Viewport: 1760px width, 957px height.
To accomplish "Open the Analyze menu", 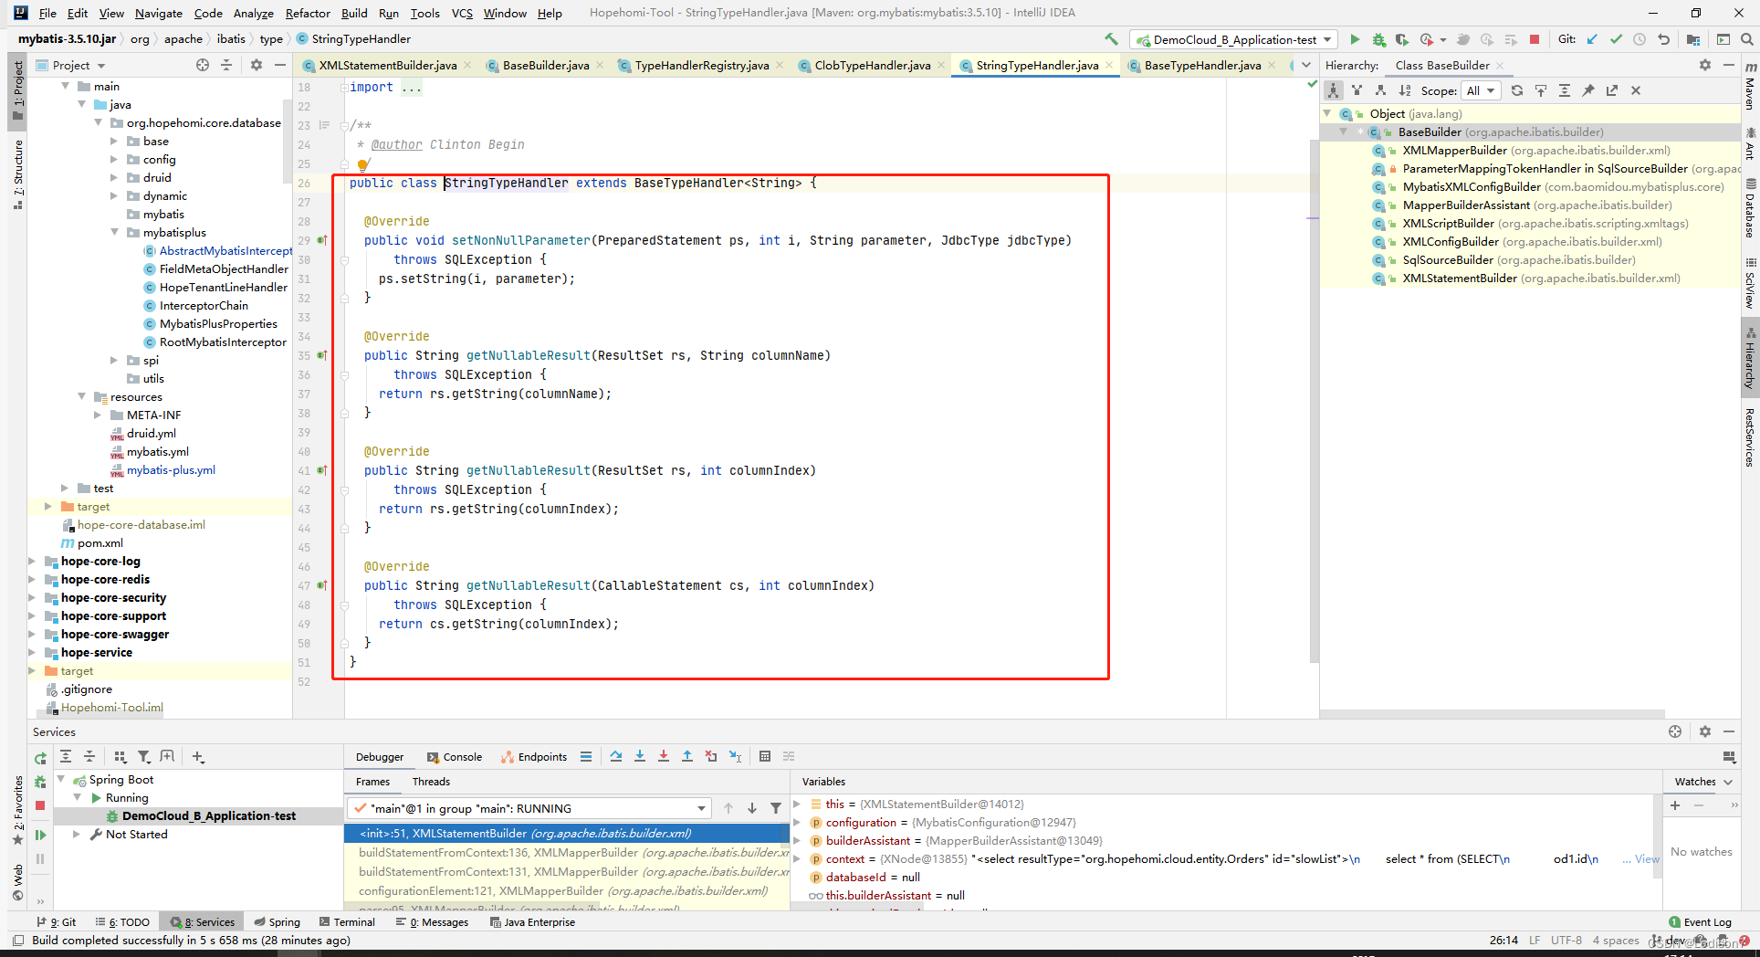I will (x=253, y=13).
